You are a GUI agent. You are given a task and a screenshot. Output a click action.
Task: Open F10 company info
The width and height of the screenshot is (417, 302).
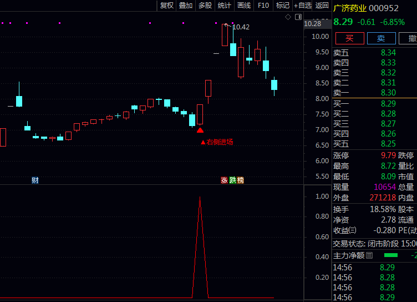[263, 6]
